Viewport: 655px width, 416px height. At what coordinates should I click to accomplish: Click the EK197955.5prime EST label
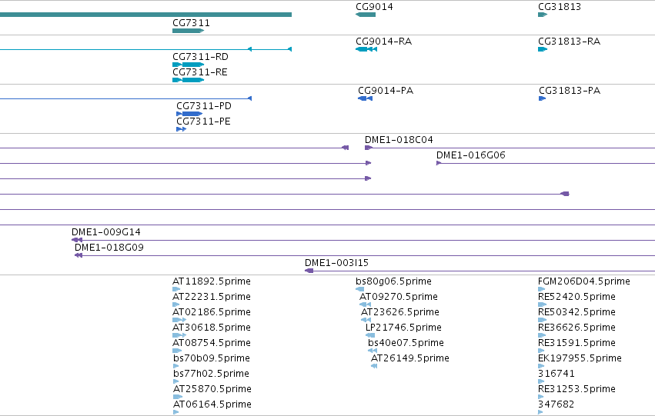(x=580, y=358)
